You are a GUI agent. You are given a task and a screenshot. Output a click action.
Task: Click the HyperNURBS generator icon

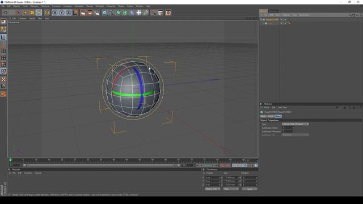(119, 12)
